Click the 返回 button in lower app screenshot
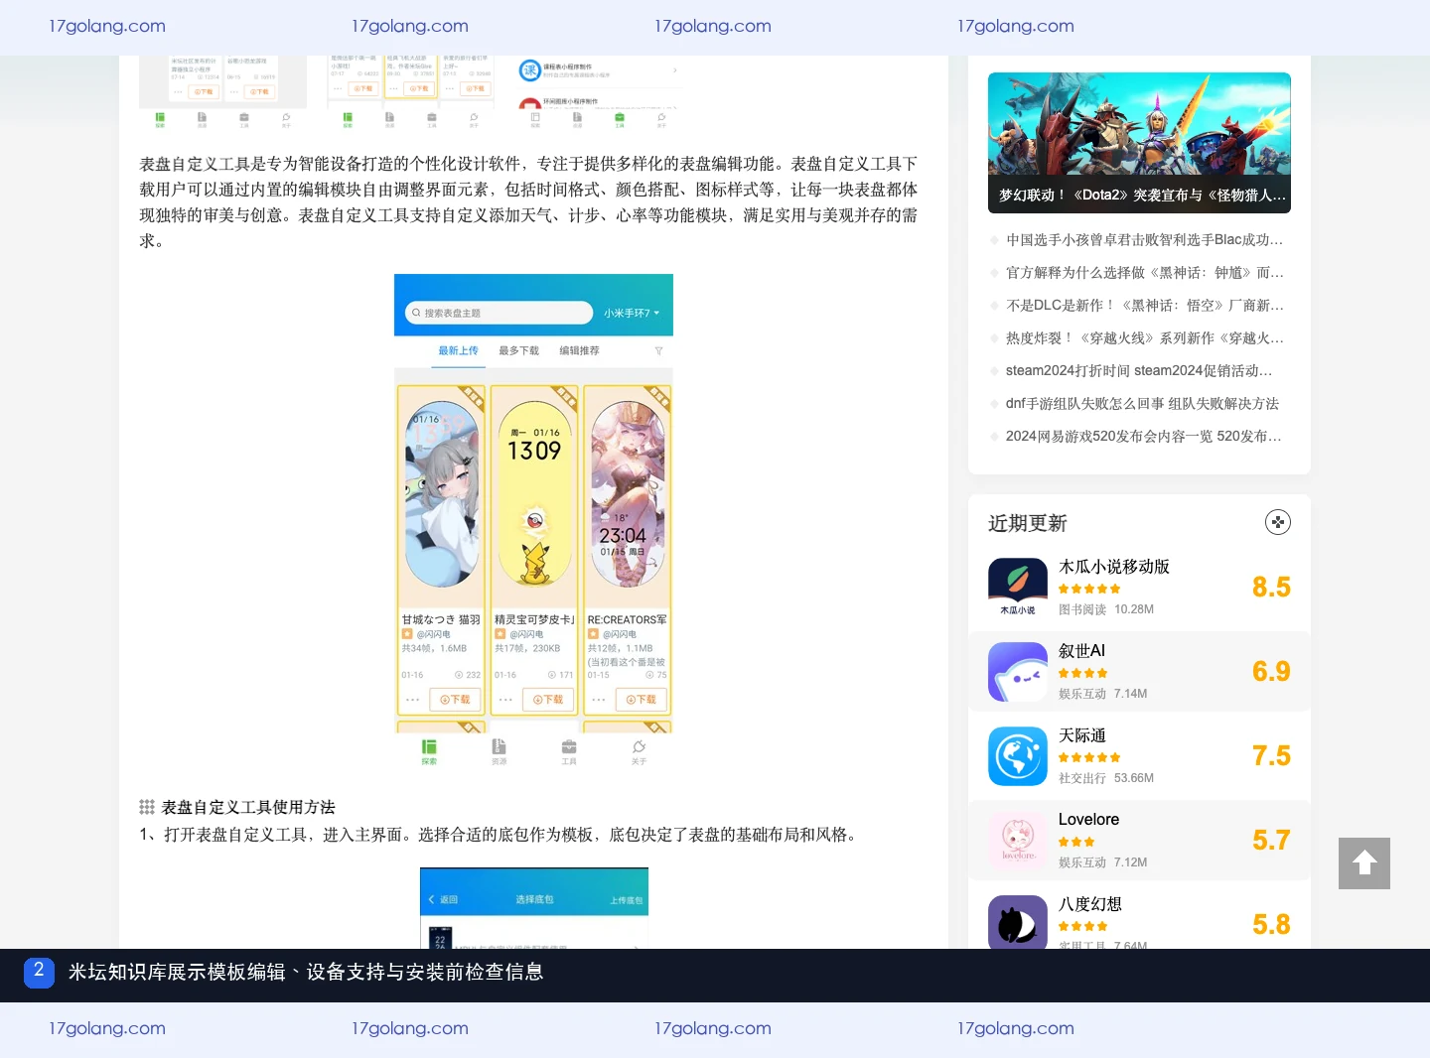Image resolution: width=1430 pixels, height=1058 pixels. tap(443, 899)
